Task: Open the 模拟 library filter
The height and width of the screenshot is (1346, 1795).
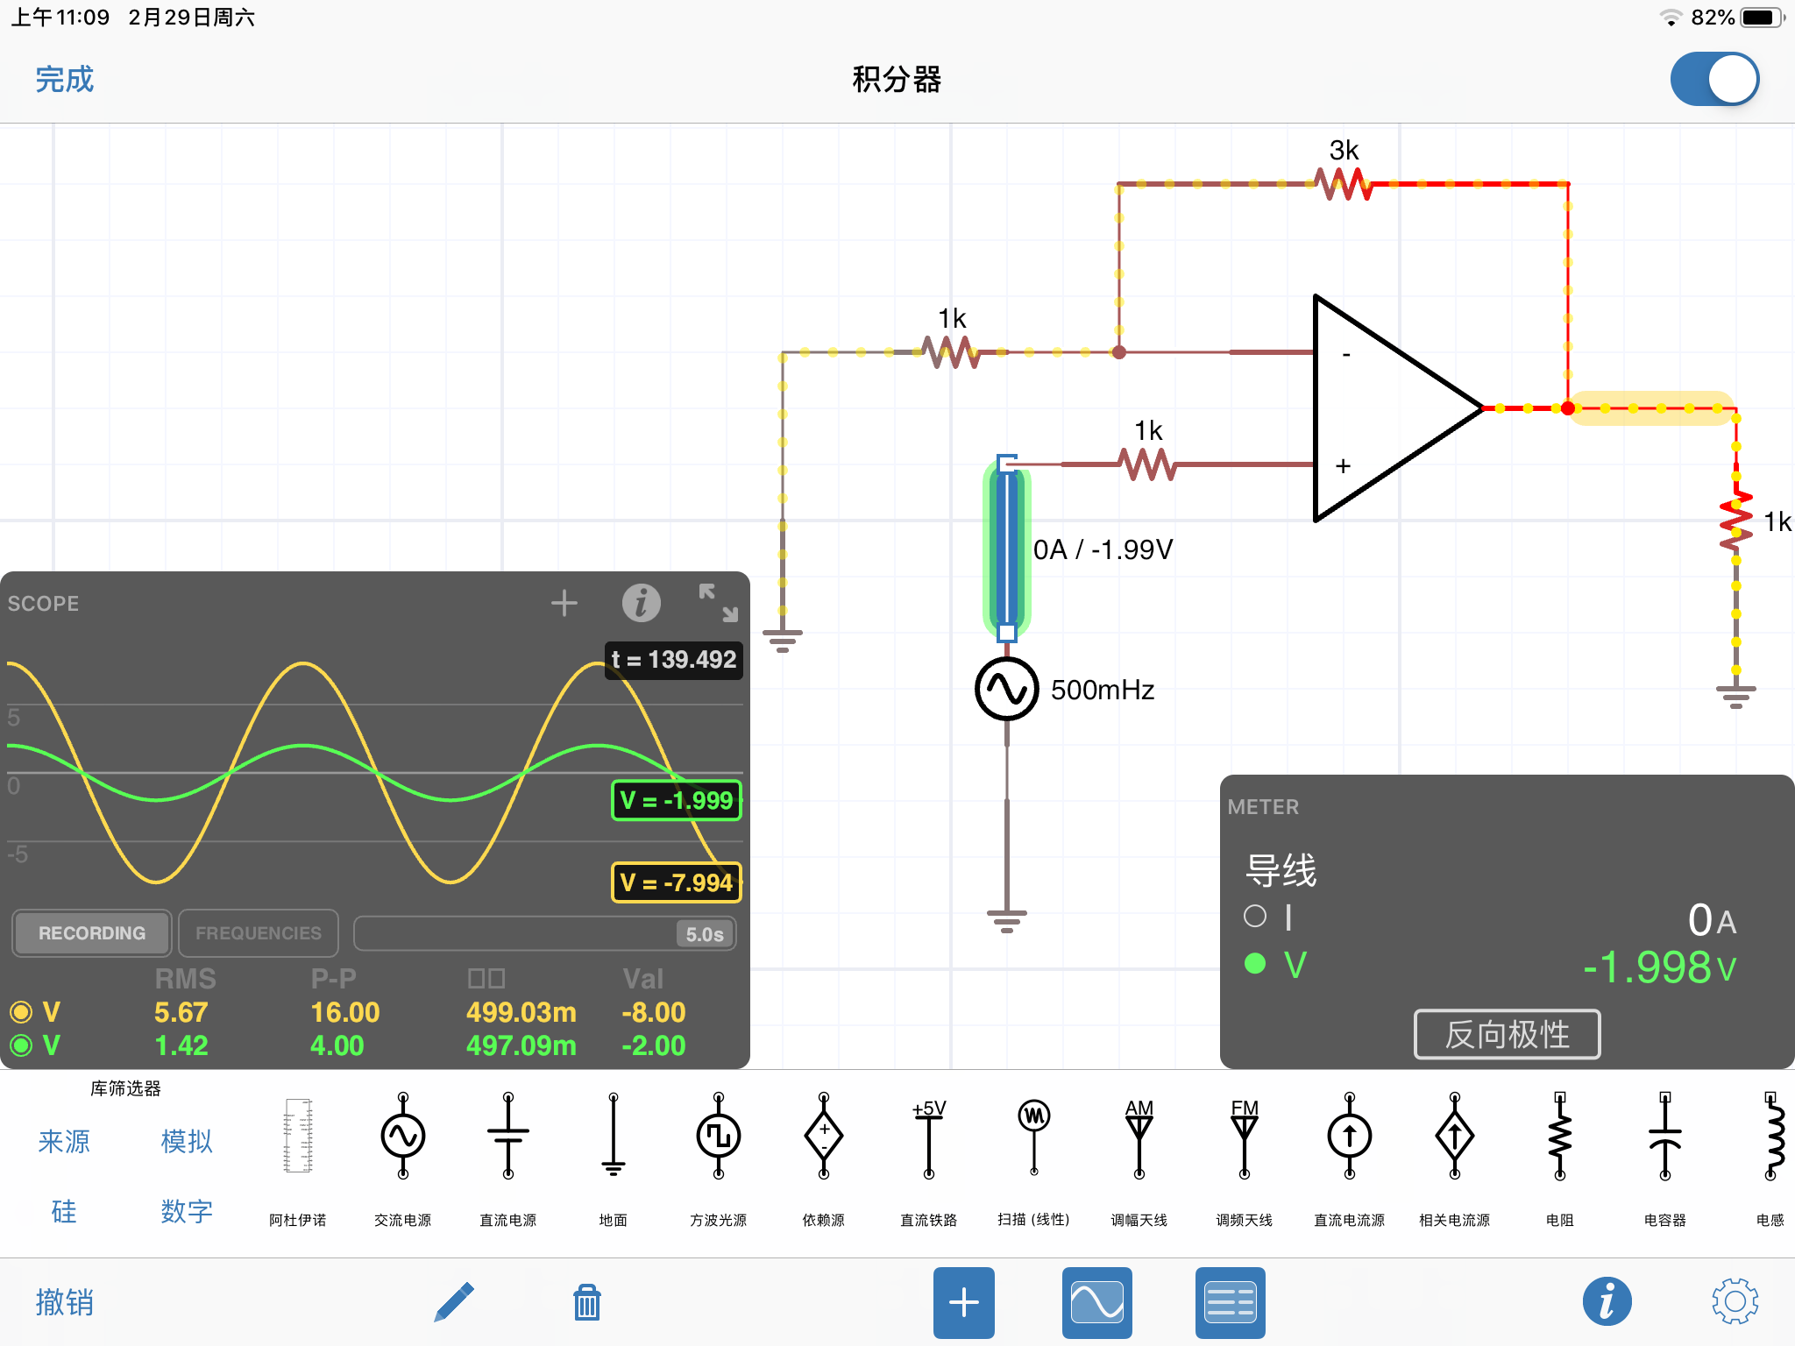Action: pos(187,1141)
